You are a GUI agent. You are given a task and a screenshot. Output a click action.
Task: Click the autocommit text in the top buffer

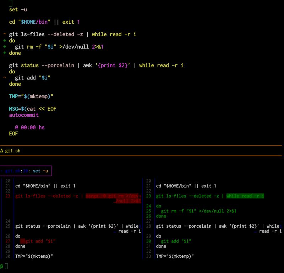point(23,115)
